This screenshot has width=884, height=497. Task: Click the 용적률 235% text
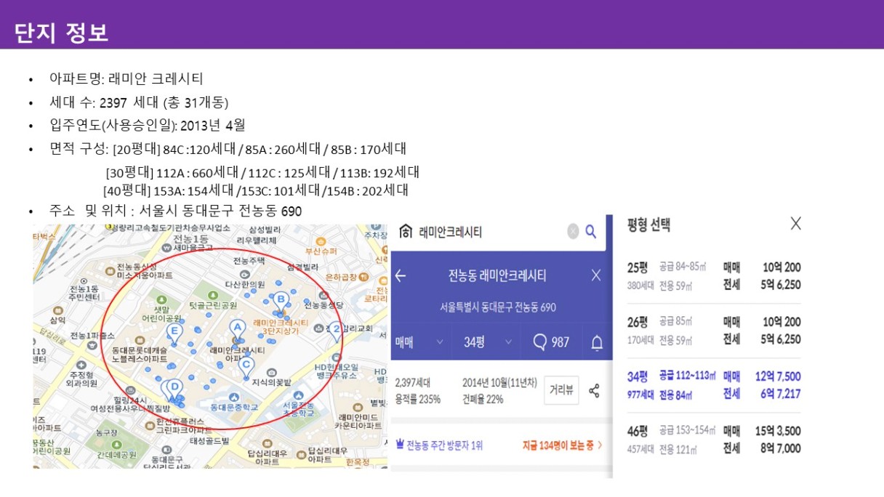[418, 399]
